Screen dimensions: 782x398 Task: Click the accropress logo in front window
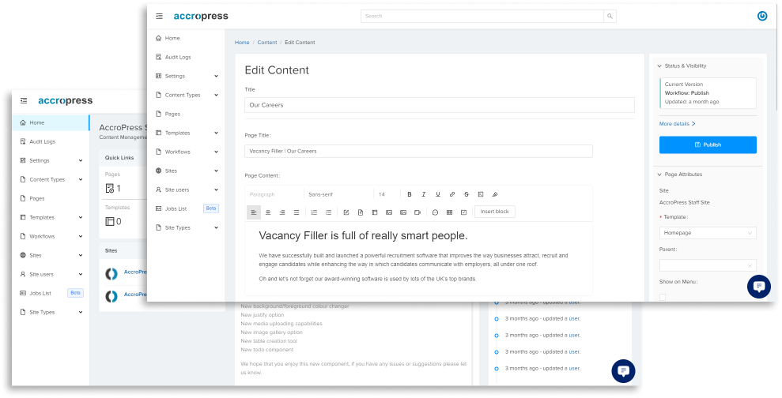pyautogui.click(x=201, y=16)
